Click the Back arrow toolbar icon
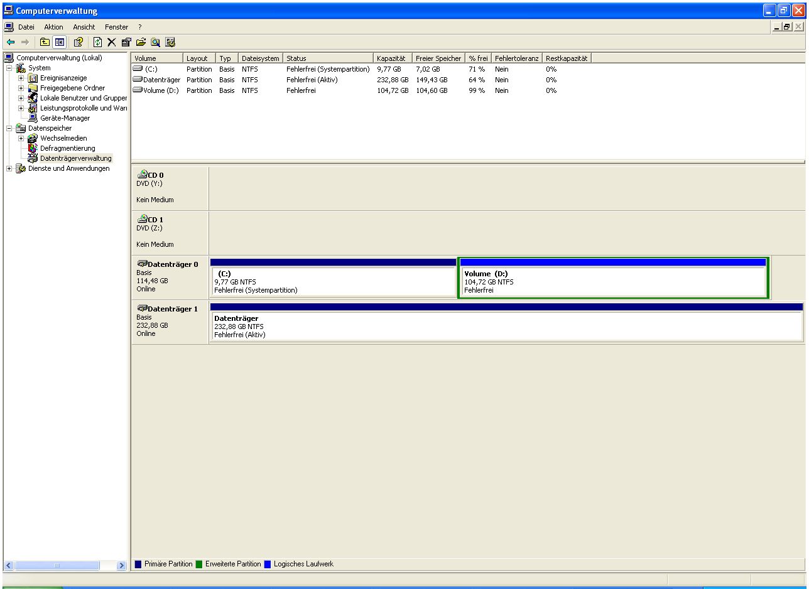This screenshot has height=589, width=809. (11, 42)
